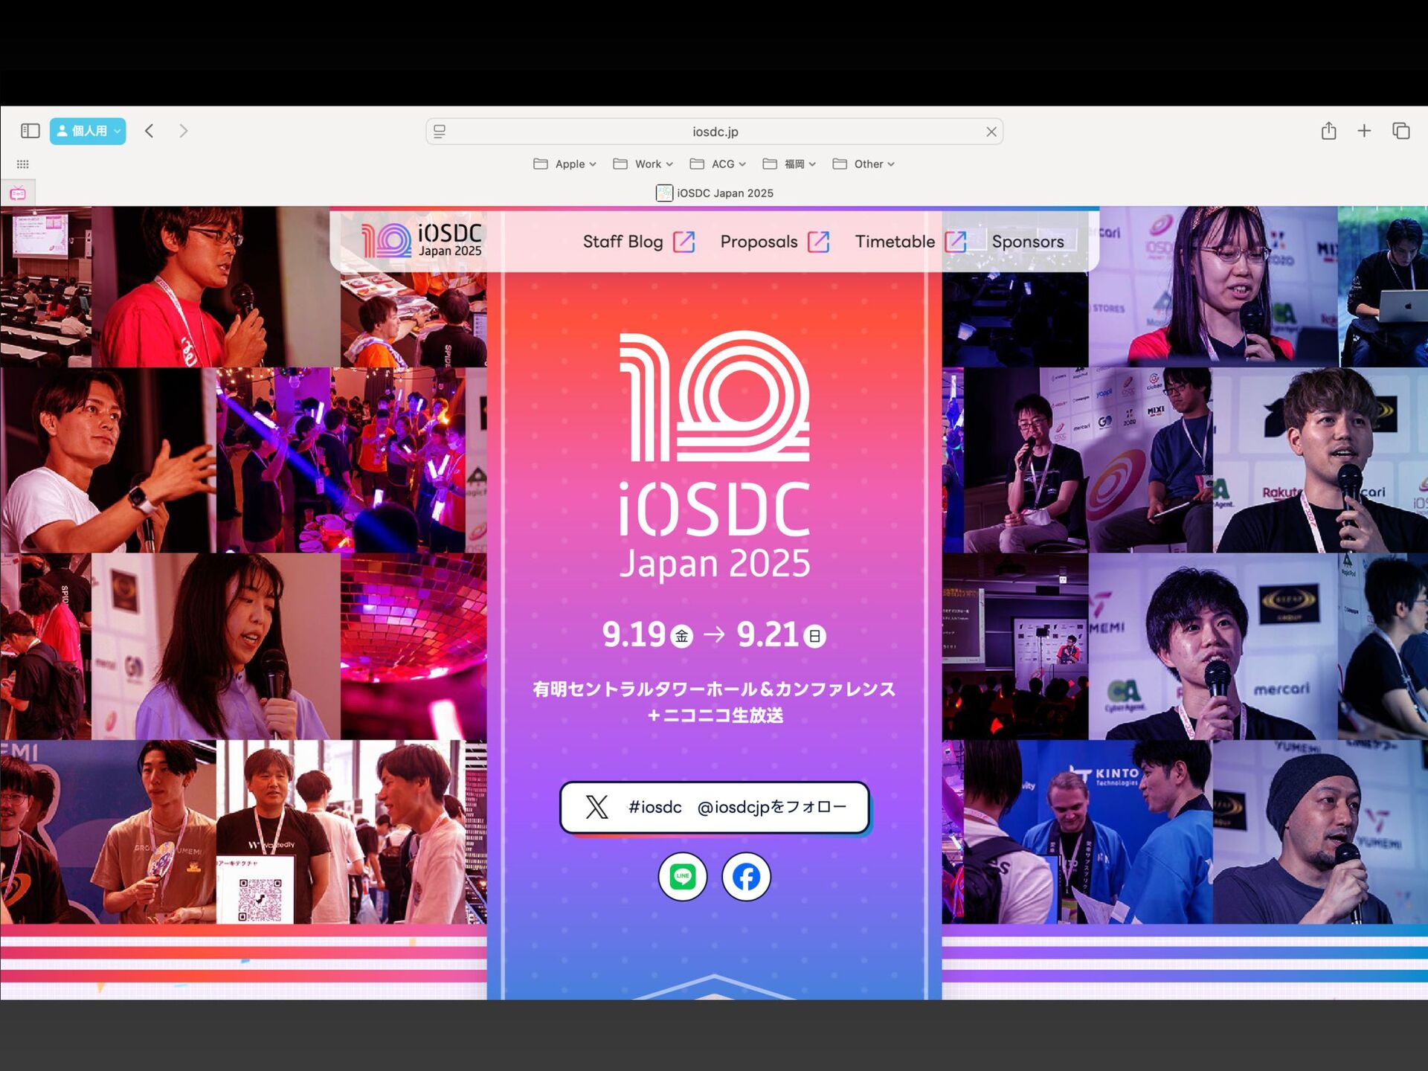Click the ＋ニコニコ生放送 text

(x=715, y=715)
